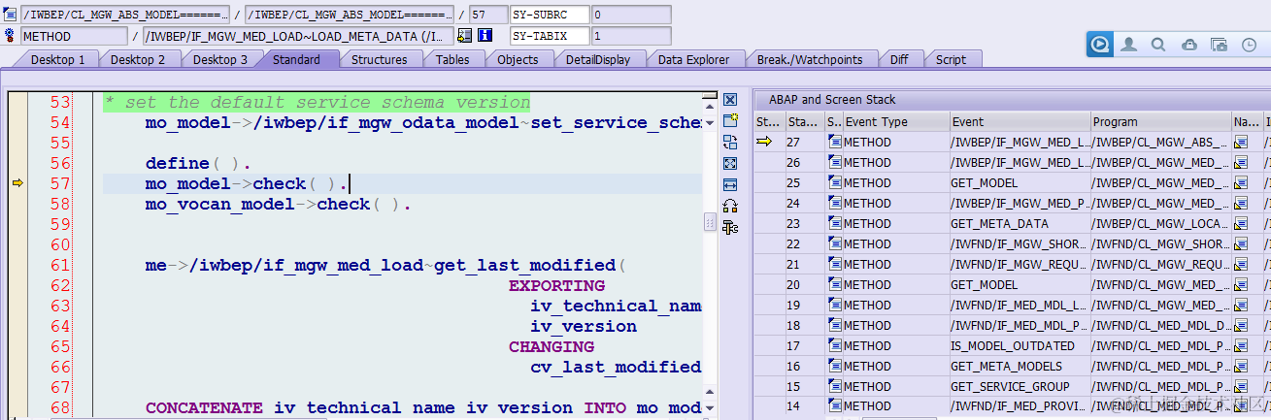Click the line number field showing 57
The image size is (1271, 420).
tap(487, 15)
